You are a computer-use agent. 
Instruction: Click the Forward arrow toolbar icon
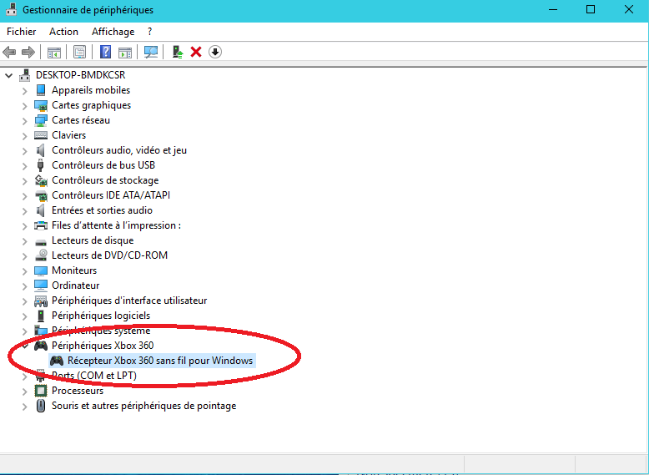[28, 53]
